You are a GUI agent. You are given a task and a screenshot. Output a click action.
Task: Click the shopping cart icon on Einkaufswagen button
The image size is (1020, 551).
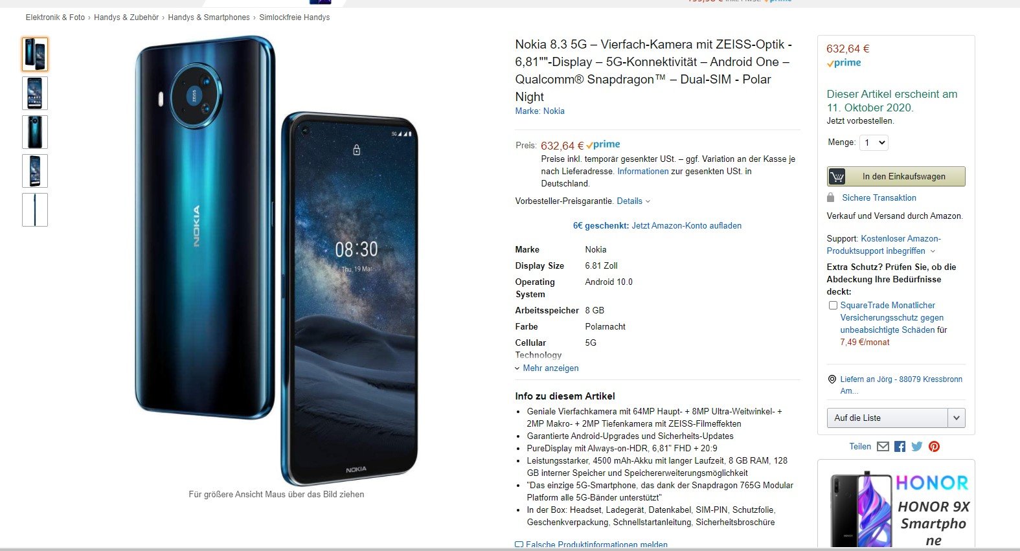(x=837, y=177)
